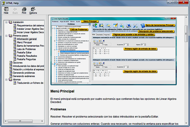
Task: Click the checklist-with-magnifier icon in embedded screenshot
Action: point(108,25)
